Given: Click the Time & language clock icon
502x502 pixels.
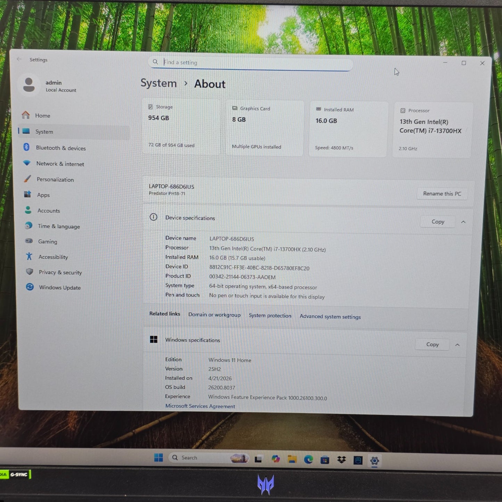Looking at the screenshot, I should pyautogui.click(x=29, y=225).
